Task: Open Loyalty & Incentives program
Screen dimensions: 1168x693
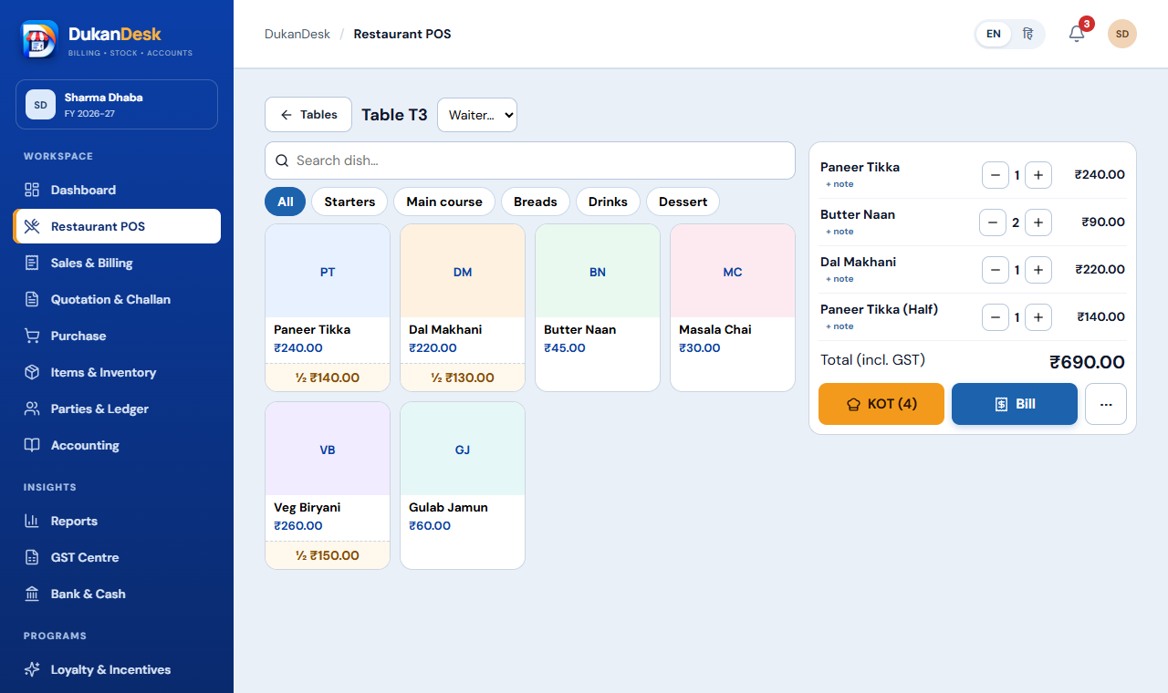Action: (117, 669)
